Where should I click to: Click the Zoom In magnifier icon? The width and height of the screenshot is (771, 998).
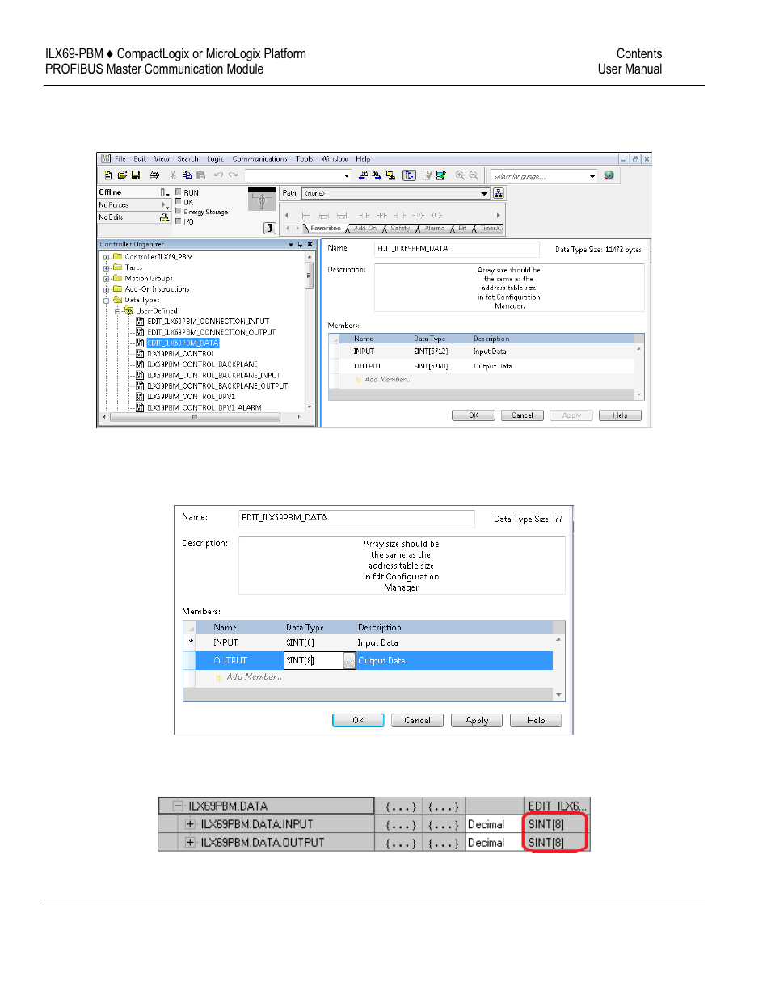coord(460,175)
